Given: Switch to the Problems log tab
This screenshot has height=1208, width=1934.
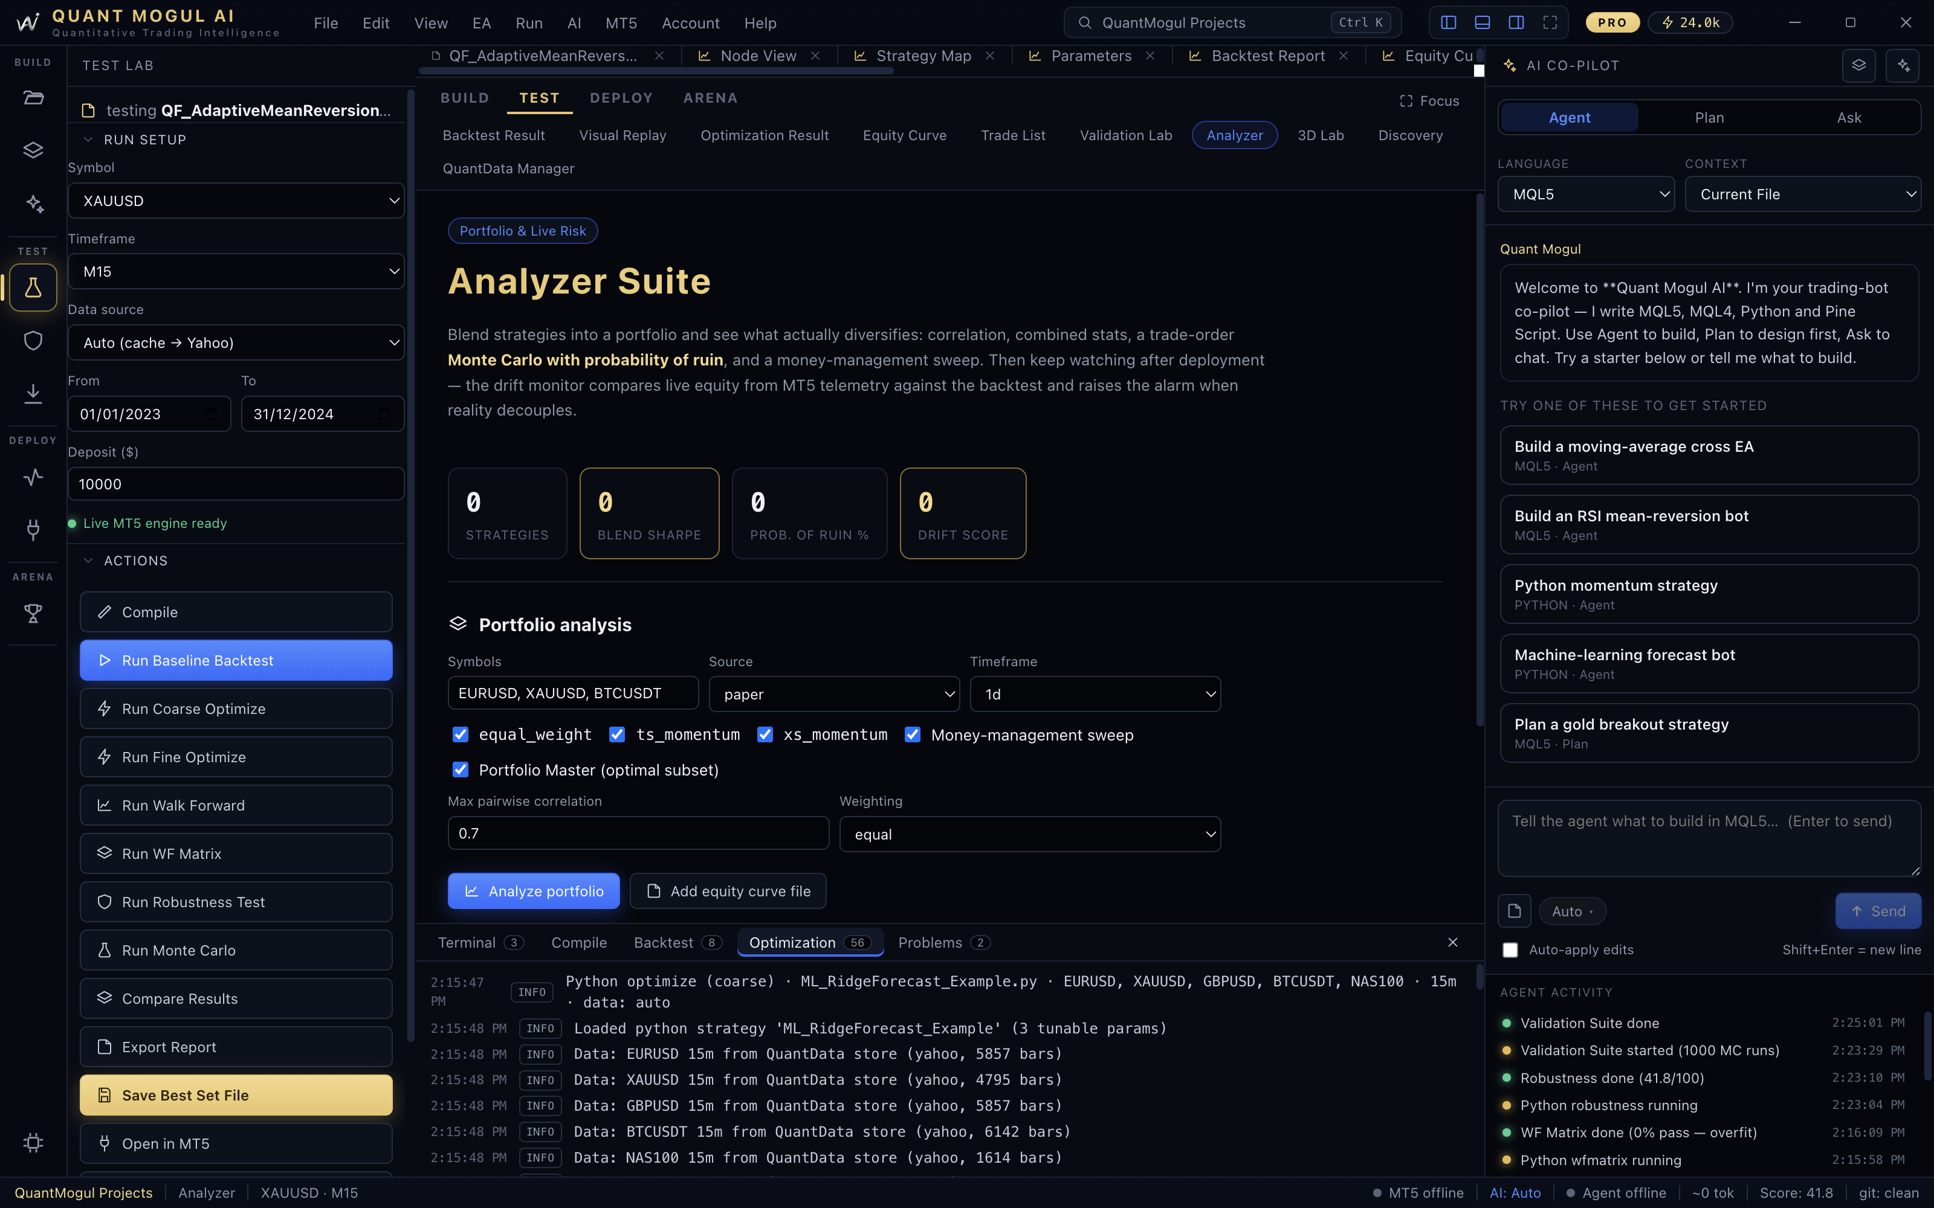Looking at the screenshot, I should (944, 943).
